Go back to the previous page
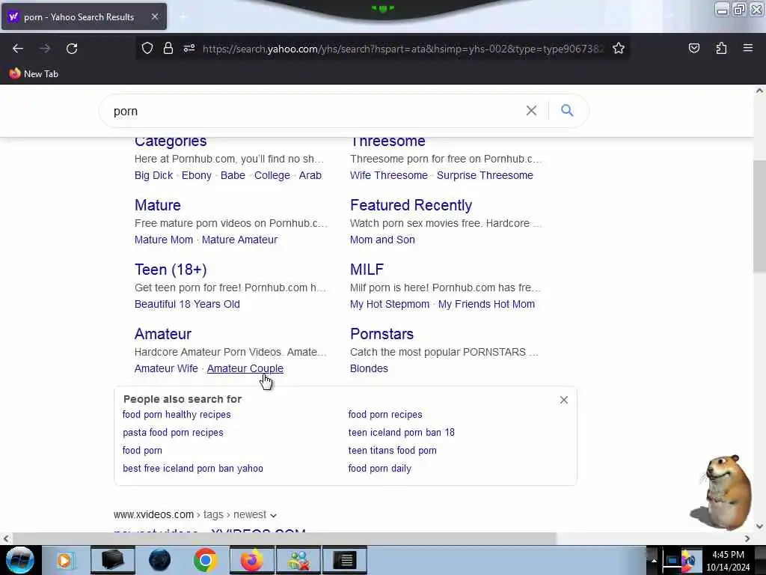Image resolution: width=766 pixels, height=575 pixels. coord(18,49)
